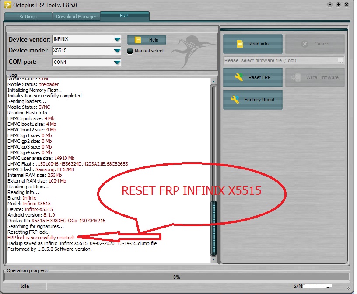Click the firmware file path field
The width and height of the screenshot is (357, 294).
coord(280,60)
